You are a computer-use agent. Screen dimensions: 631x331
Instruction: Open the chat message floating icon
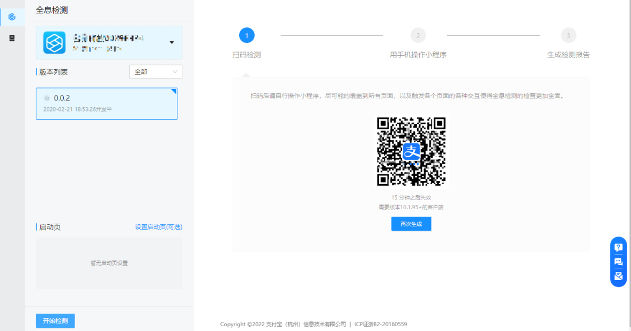click(619, 262)
